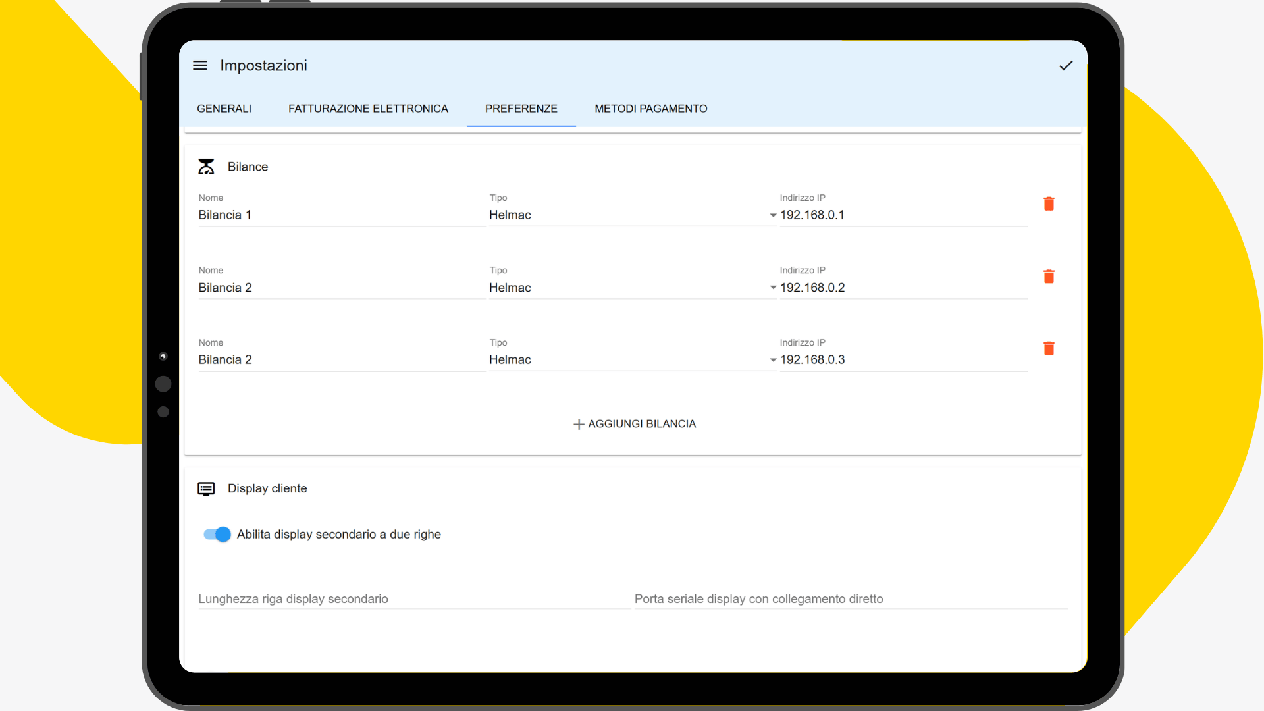Open Tipo dropdown for 192.168.0.3 scale

point(633,360)
